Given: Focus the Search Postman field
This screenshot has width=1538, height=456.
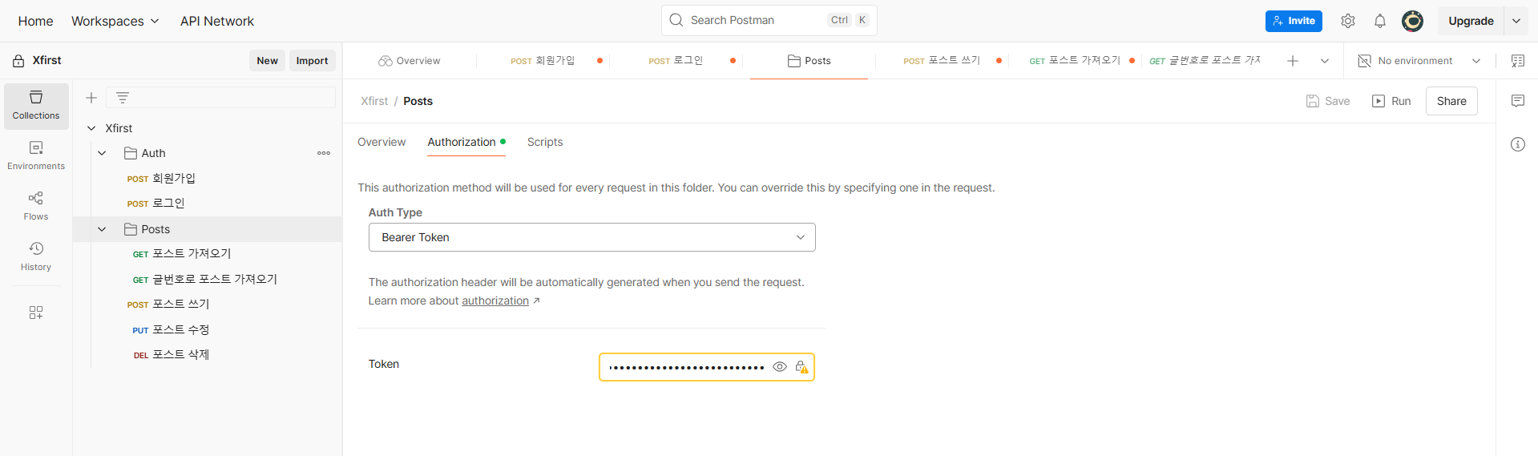Looking at the screenshot, I should 769,20.
